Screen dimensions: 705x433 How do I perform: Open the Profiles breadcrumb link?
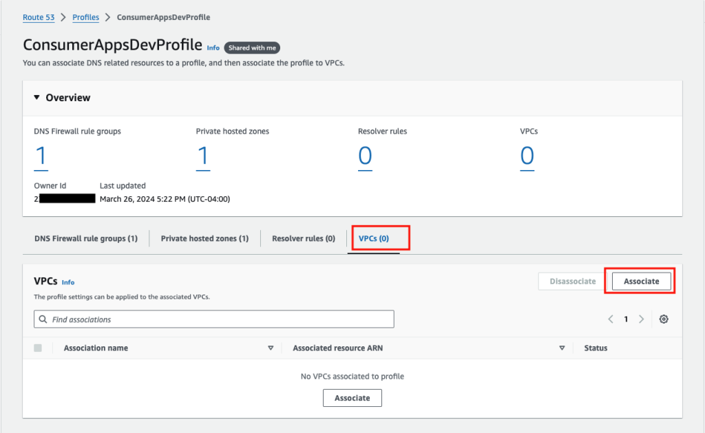point(85,17)
